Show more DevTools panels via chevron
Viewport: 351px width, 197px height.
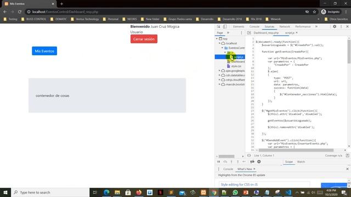tap(316, 26)
